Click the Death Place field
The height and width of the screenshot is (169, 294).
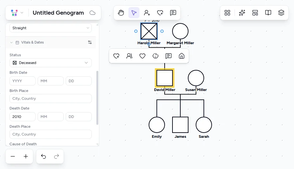pyautogui.click(x=51, y=134)
